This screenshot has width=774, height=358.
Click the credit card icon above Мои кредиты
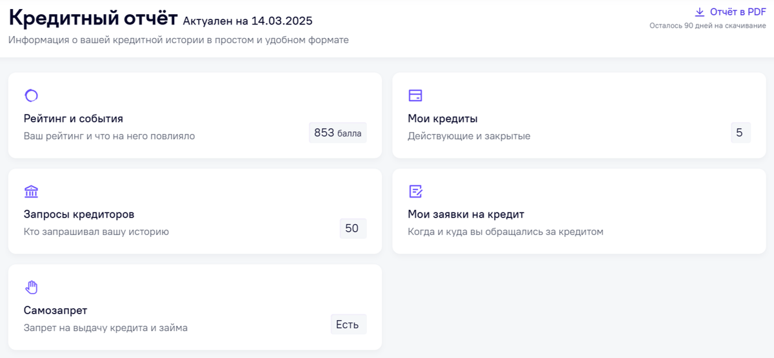415,96
